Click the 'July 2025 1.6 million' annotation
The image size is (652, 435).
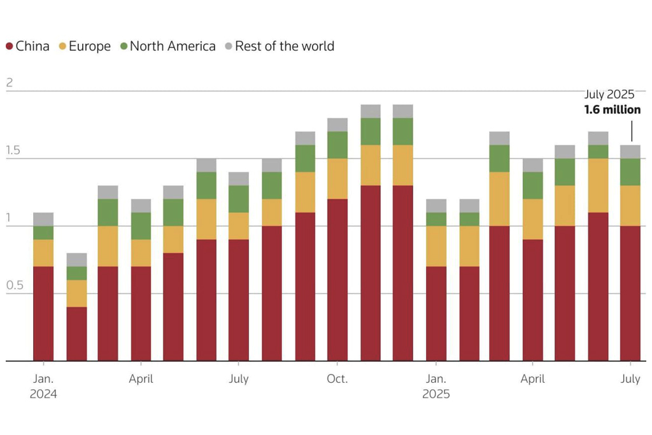pyautogui.click(x=612, y=102)
